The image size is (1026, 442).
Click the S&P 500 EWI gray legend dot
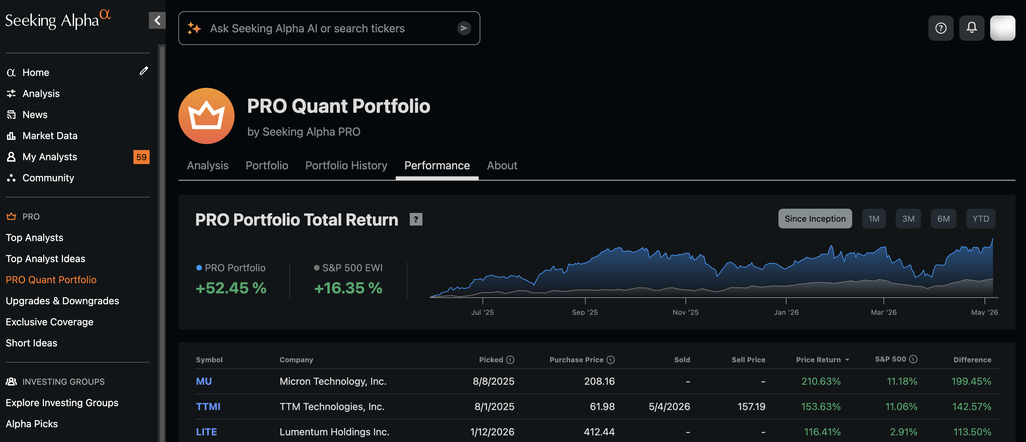click(316, 268)
